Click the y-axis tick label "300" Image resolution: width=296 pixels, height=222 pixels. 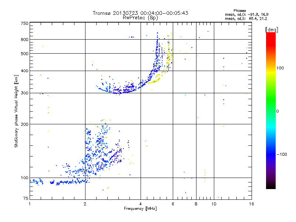[x=24, y=93]
